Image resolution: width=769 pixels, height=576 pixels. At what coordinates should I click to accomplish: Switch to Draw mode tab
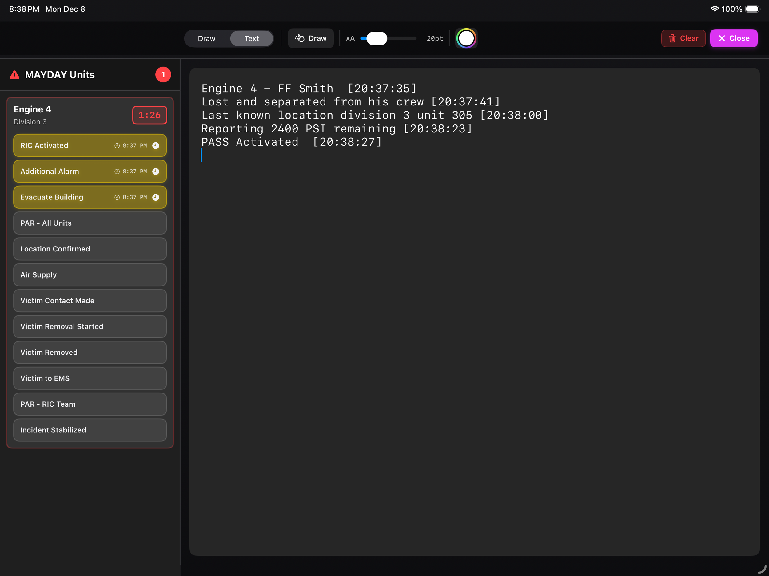pos(206,38)
